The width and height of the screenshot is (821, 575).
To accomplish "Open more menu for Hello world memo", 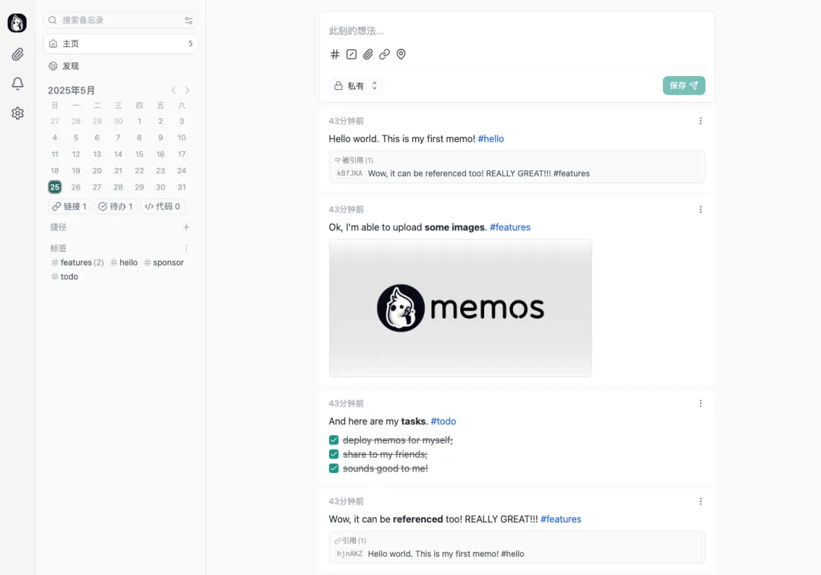I will (701, 121).
